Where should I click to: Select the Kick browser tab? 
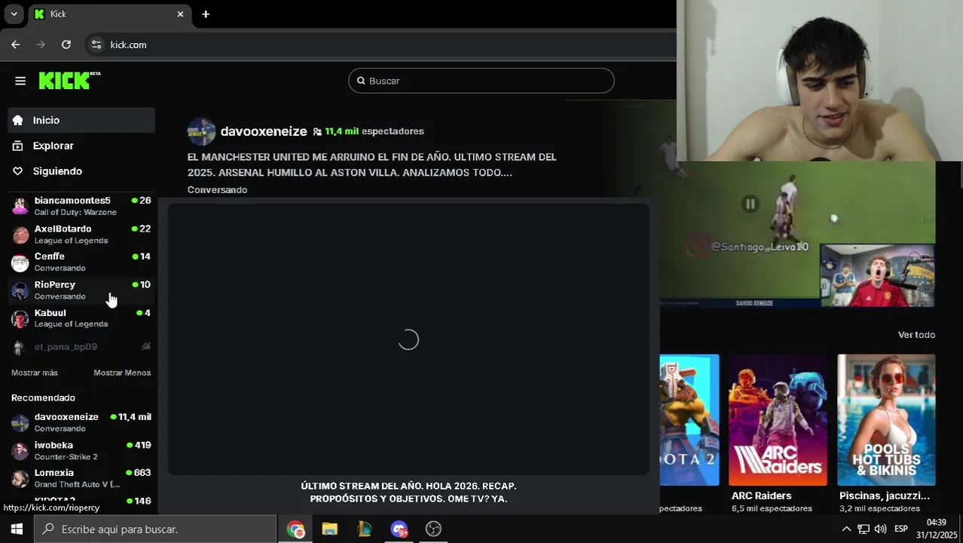pos(109,14)
